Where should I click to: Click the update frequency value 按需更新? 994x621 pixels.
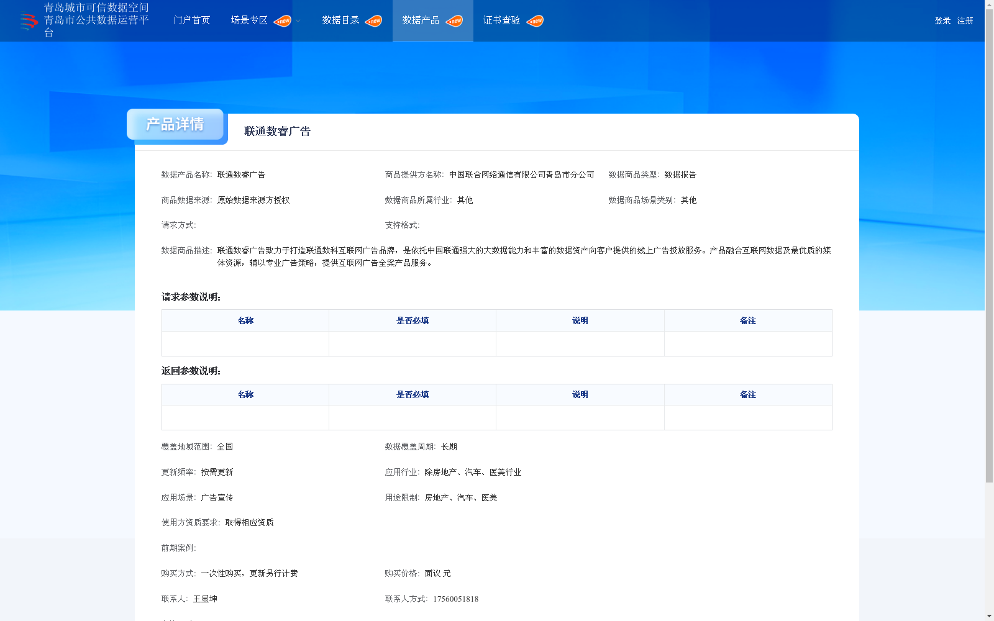pos(217,473)
